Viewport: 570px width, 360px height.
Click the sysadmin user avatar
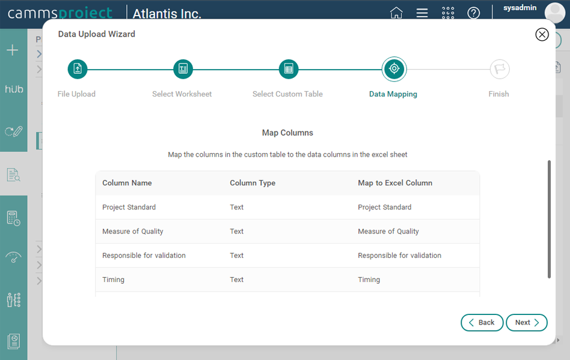click(555, 12)
